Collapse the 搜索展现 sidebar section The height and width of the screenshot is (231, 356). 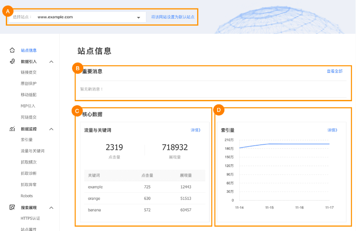[51, 207]
